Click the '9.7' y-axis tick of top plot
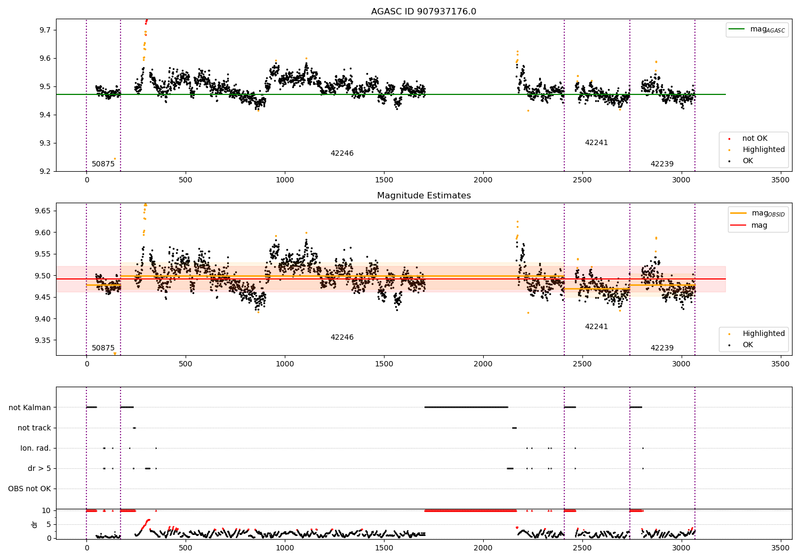 coord(44,30)
